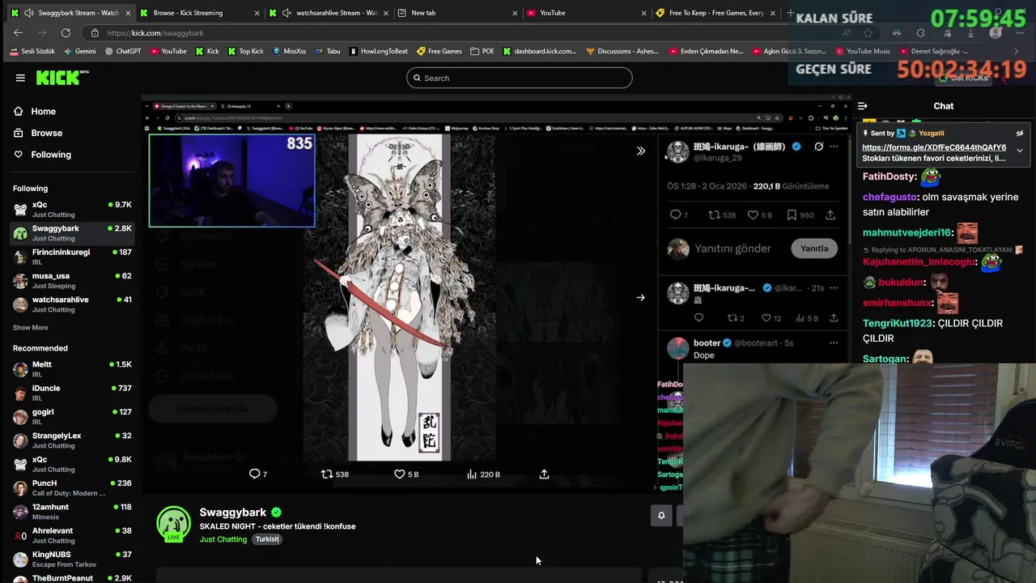
Task: Unpin the pinned chat message
Action: (1020, 134)
